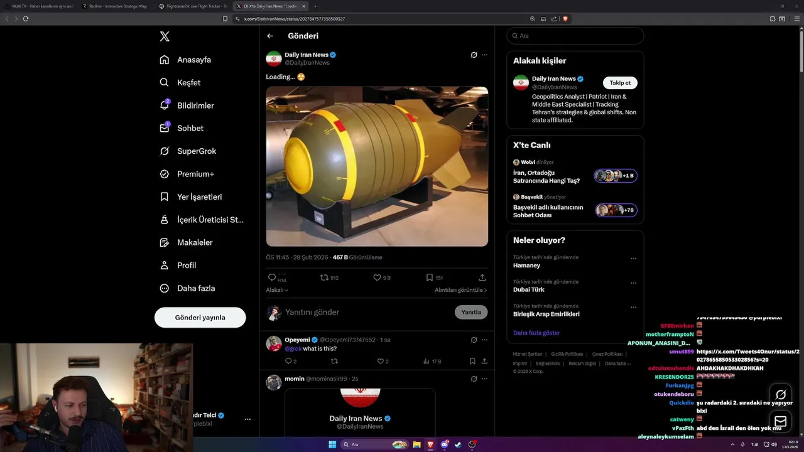
Task: Click the @grok mention in Opeyemi's reply
Action: [293, 348]
